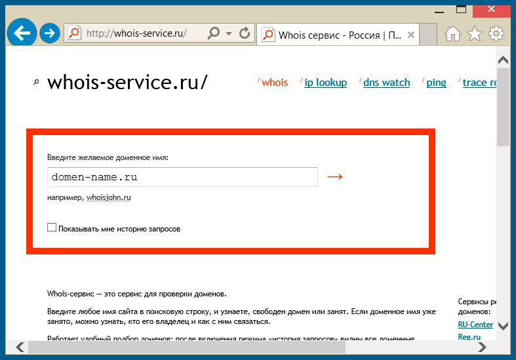Click the browser Back arrow button
This screenshot has height=360, width=516.
22,33
